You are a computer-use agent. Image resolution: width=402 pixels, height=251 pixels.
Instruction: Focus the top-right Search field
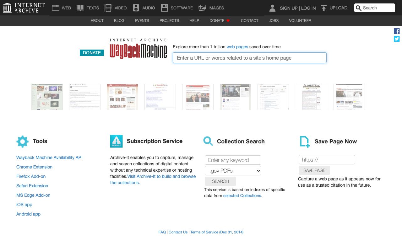point(375,8)
